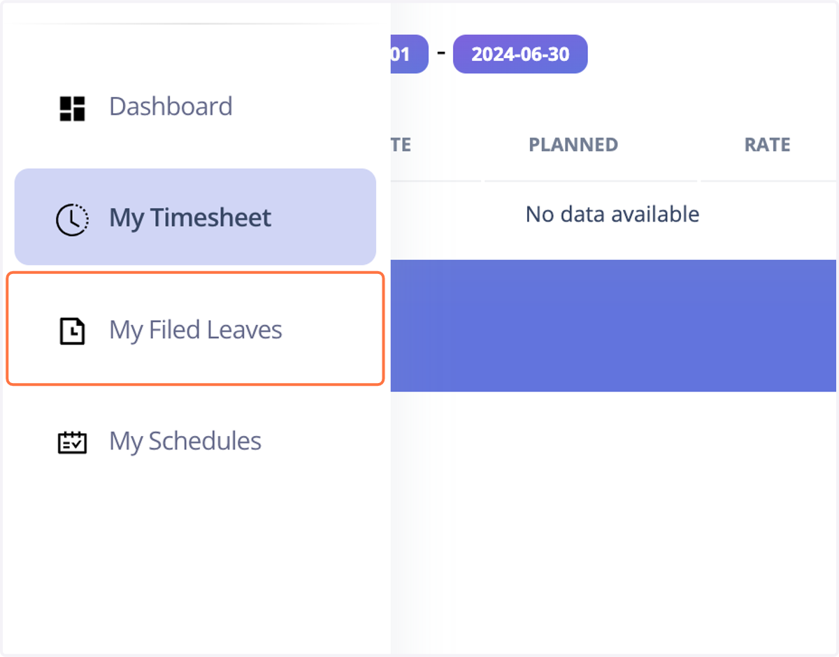Click the No data available message
Image resolution: width=839 pixels, height=657 pixels.
click(612, 214)
